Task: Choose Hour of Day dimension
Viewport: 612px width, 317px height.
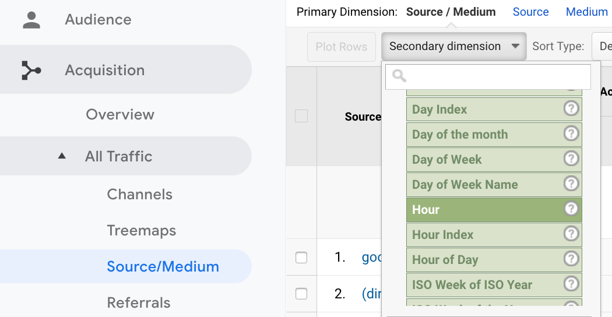Action: click(x=494, y=260)
